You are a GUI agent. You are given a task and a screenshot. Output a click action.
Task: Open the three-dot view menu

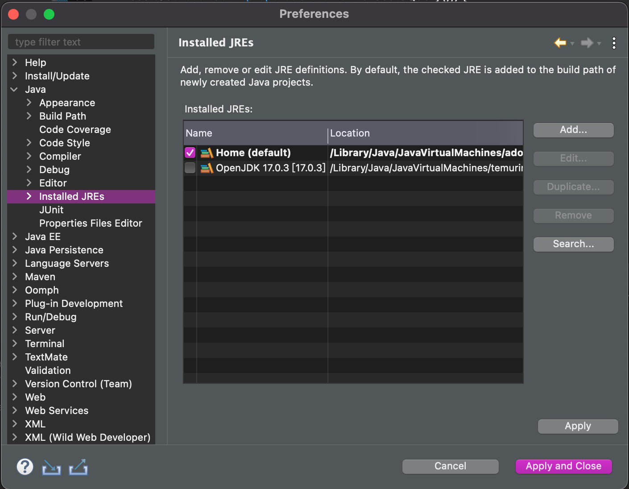[x=614, y=43]
